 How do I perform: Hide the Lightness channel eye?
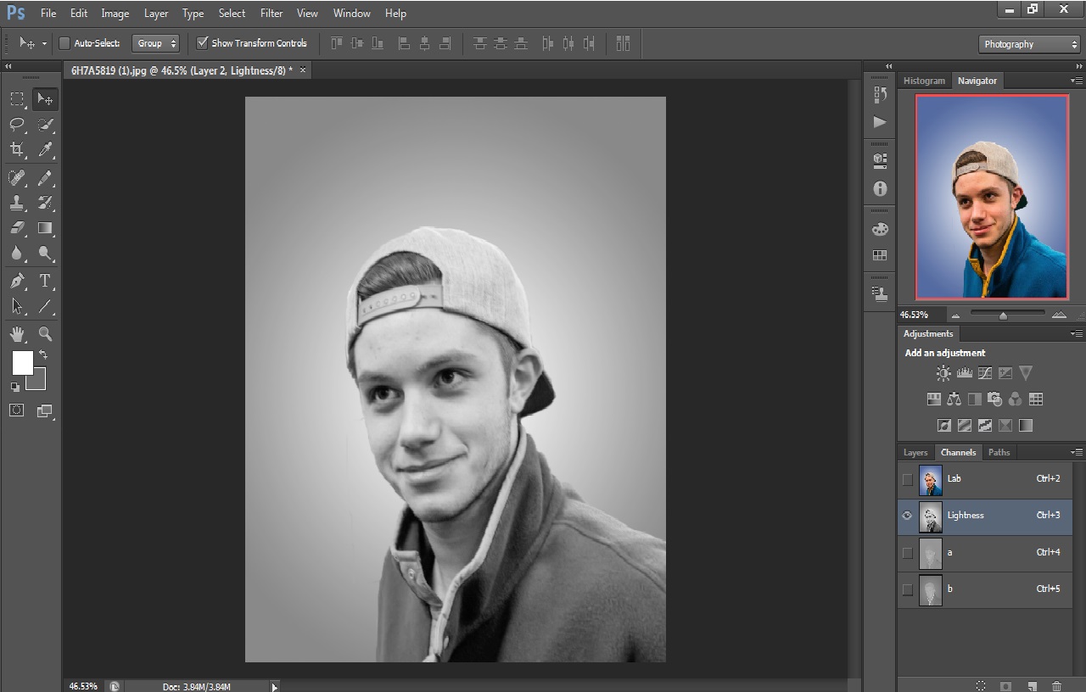(x=908, y=516)
